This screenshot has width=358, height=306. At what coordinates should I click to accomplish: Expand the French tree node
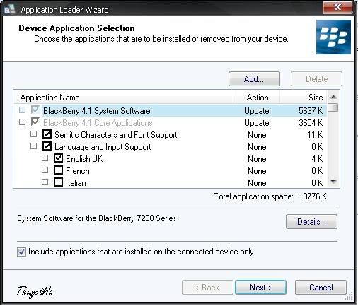click(x=45, y=170)
